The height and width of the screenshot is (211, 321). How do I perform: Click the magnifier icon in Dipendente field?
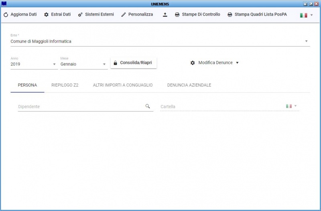pyautogui.click(x=148, y=106)
